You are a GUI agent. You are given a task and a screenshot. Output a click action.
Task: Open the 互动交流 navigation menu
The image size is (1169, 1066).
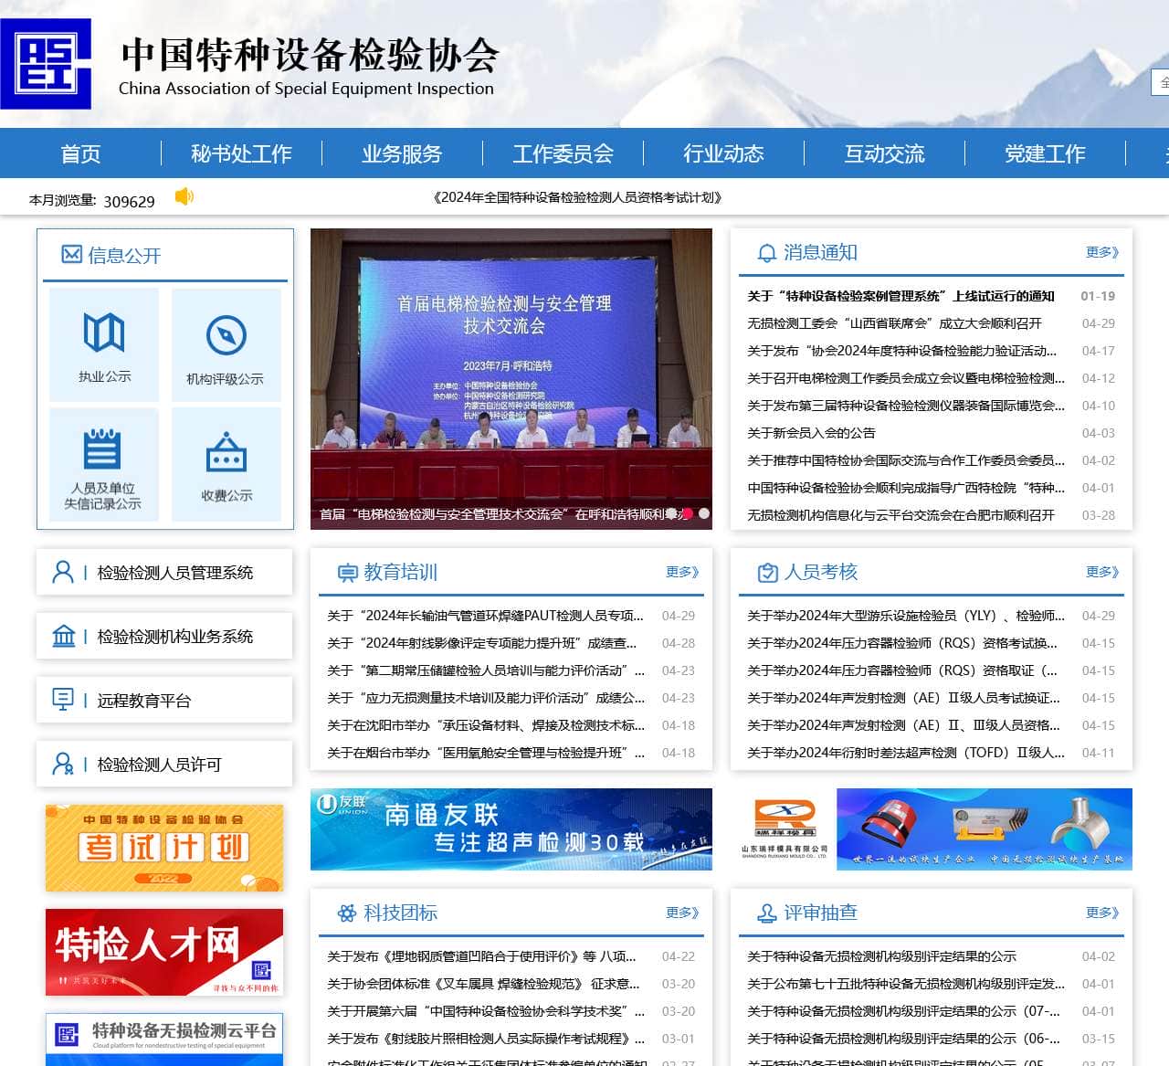[x=884, y=153]
